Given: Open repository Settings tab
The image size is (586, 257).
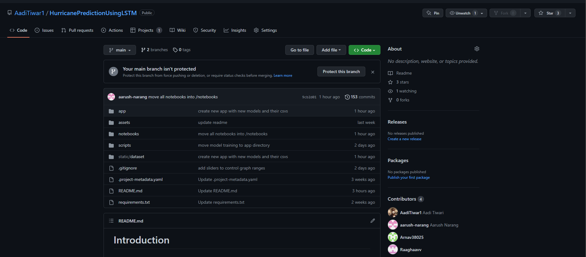Looking at the screenshot, I should click(265, 30).
